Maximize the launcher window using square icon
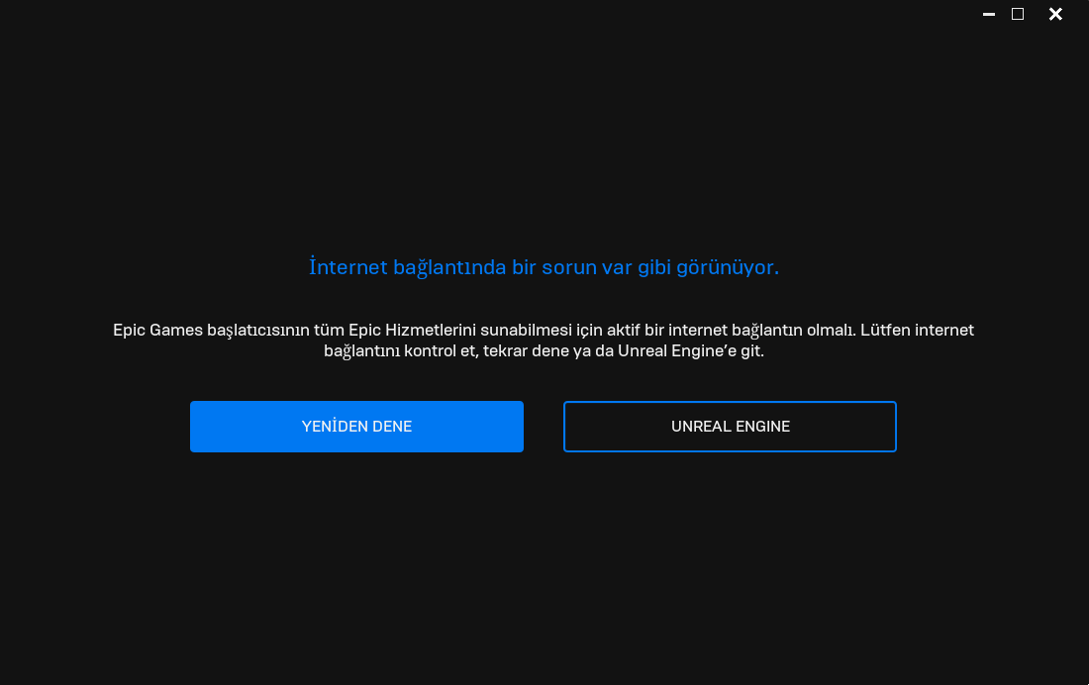The width and height of the screenshot is (1089, 685). coord(1018,14)
